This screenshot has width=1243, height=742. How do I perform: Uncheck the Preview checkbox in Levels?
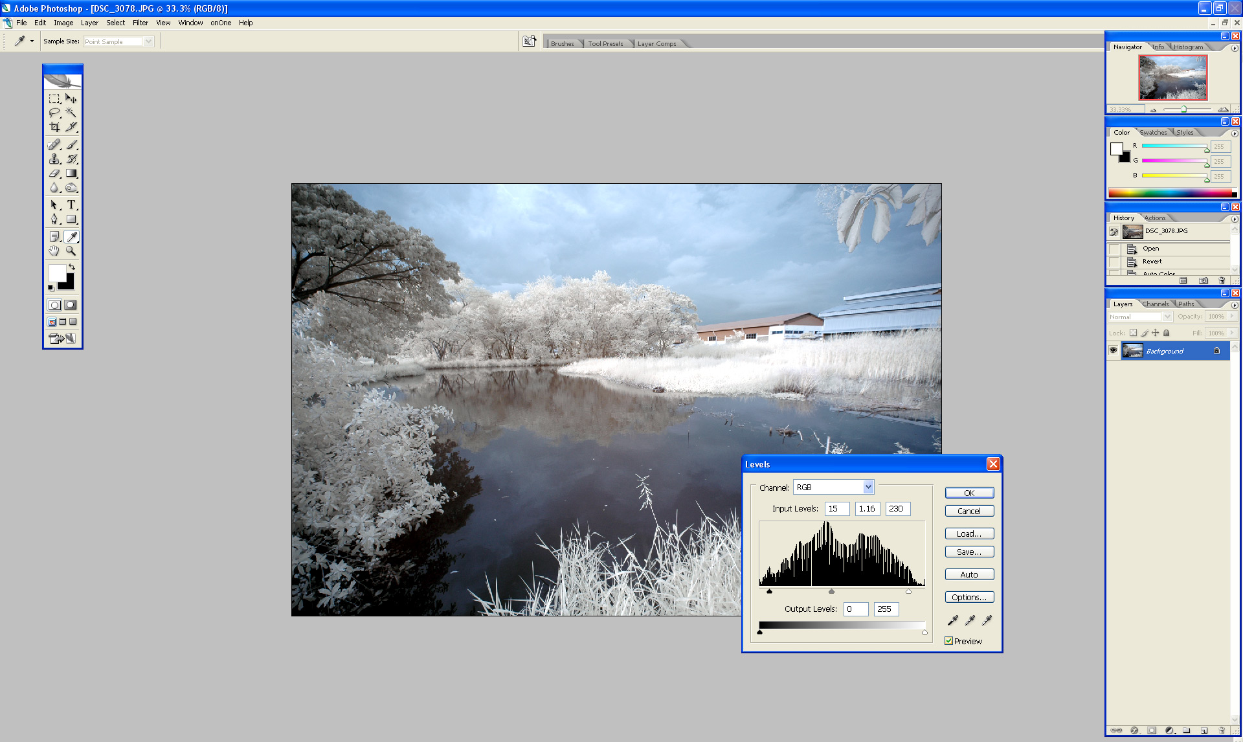(948, 641)
